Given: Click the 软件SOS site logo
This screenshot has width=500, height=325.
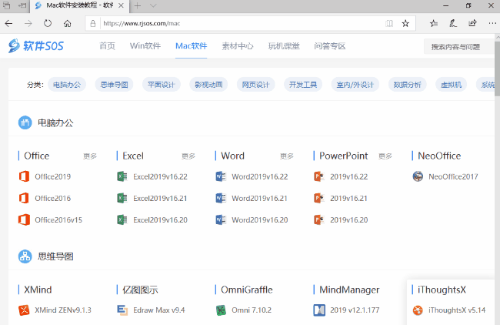Looking at the screenshot, I should [x=35, y=46].
